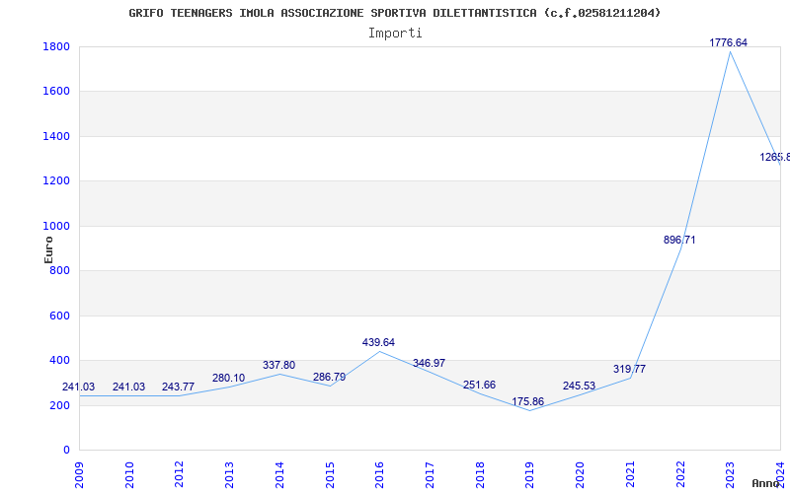Click the Euro vertical axis label
Image resolution: width=790 pixels, height=493 pixels.
pyautogui.click(x=48, y=248)
